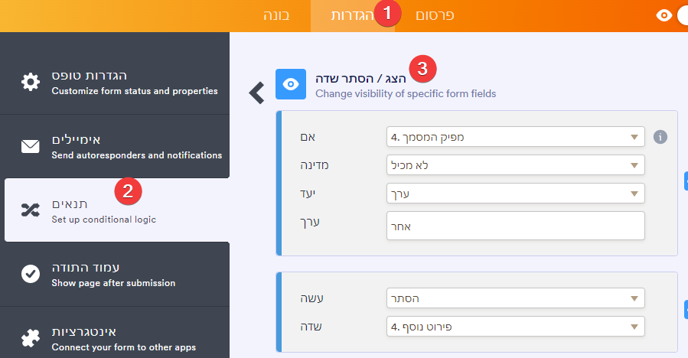Open the IF field dropdown 'מפיק המסמך'
The image size is (688, 358).
coord(516,138)
